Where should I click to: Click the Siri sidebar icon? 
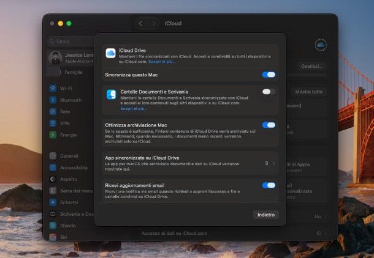coord(53,237)
